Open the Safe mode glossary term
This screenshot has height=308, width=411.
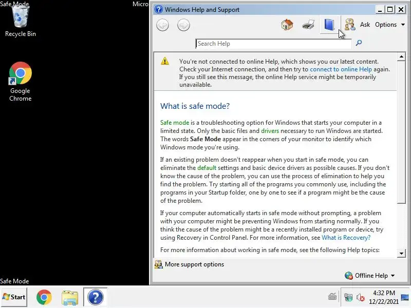175,123
